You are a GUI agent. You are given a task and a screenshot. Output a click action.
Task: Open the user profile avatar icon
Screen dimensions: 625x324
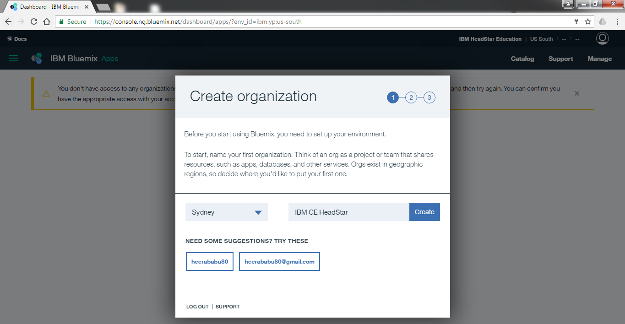coord(603,38)
